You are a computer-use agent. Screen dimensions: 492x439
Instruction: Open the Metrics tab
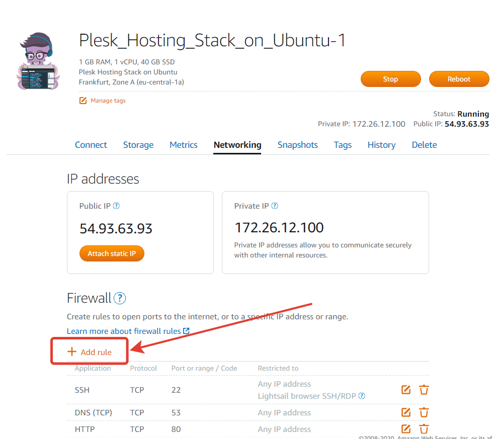pos(183,145)
